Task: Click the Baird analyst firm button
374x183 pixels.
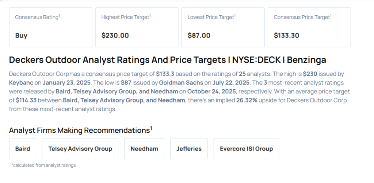Action: [23, 149]
